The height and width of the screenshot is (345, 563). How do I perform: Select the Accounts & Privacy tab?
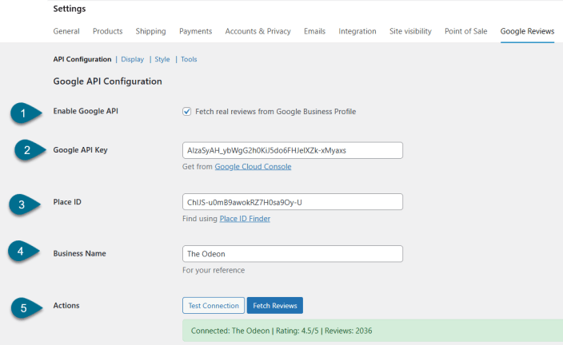coord(258,31)
